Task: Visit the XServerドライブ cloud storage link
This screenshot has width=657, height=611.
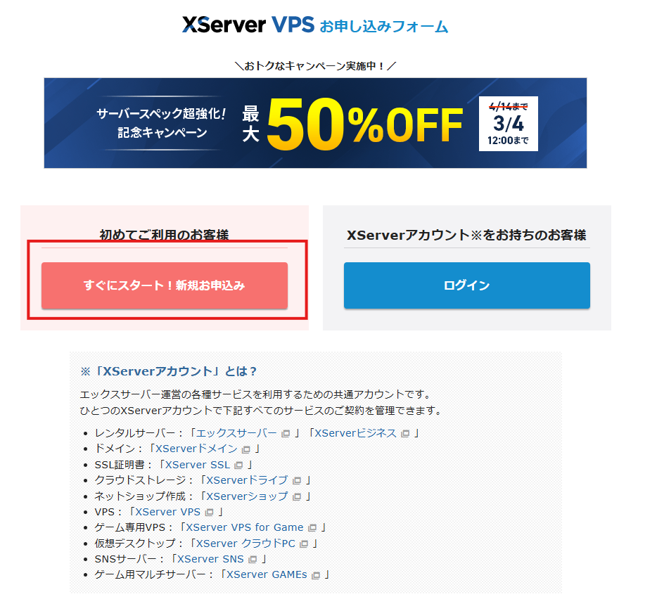Action: click(x=245, y=480)
